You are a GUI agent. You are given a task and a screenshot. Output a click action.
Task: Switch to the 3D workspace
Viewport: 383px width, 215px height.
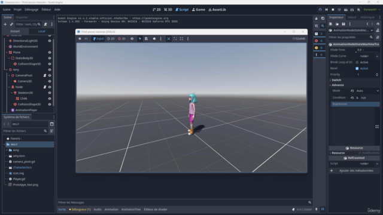click(168, 10)
